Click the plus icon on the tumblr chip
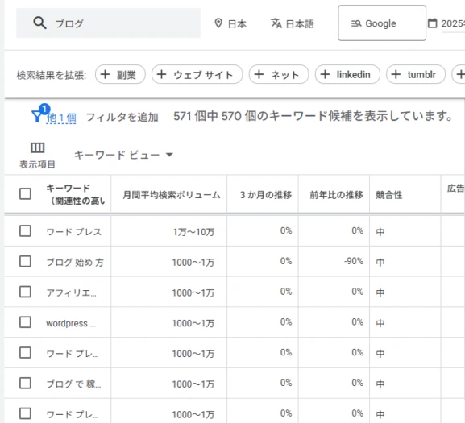Screen dimensions: 465x423 point(396,74)
